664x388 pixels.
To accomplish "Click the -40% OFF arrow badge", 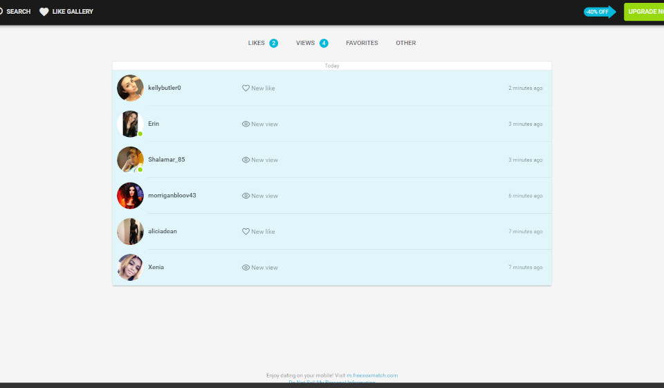I will [x=599, y=12].
